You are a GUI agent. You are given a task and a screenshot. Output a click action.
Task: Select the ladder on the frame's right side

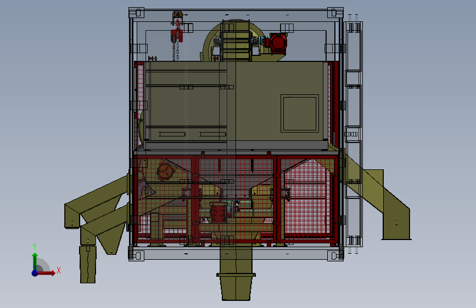pyautogui.click(x=353, y=133)
